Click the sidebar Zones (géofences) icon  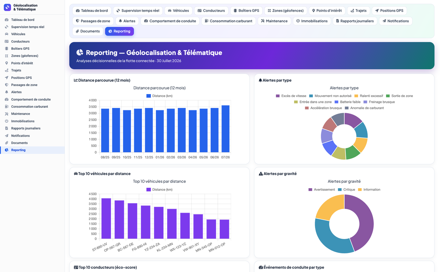[7, 56]
